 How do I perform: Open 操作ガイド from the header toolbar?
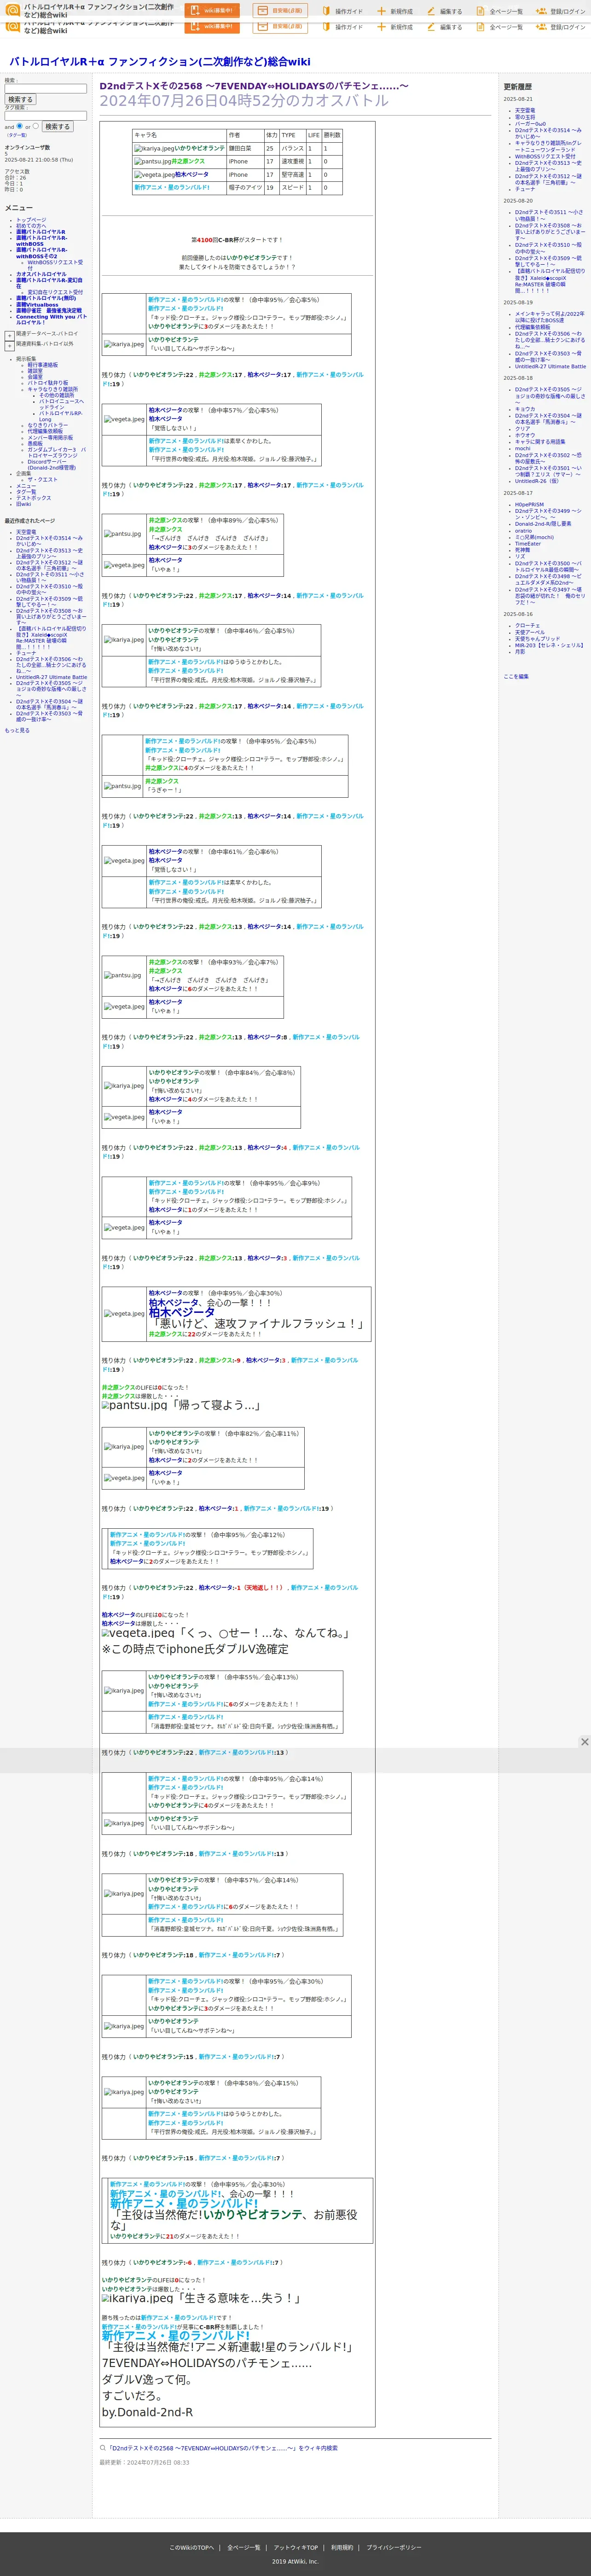(342, 11)
